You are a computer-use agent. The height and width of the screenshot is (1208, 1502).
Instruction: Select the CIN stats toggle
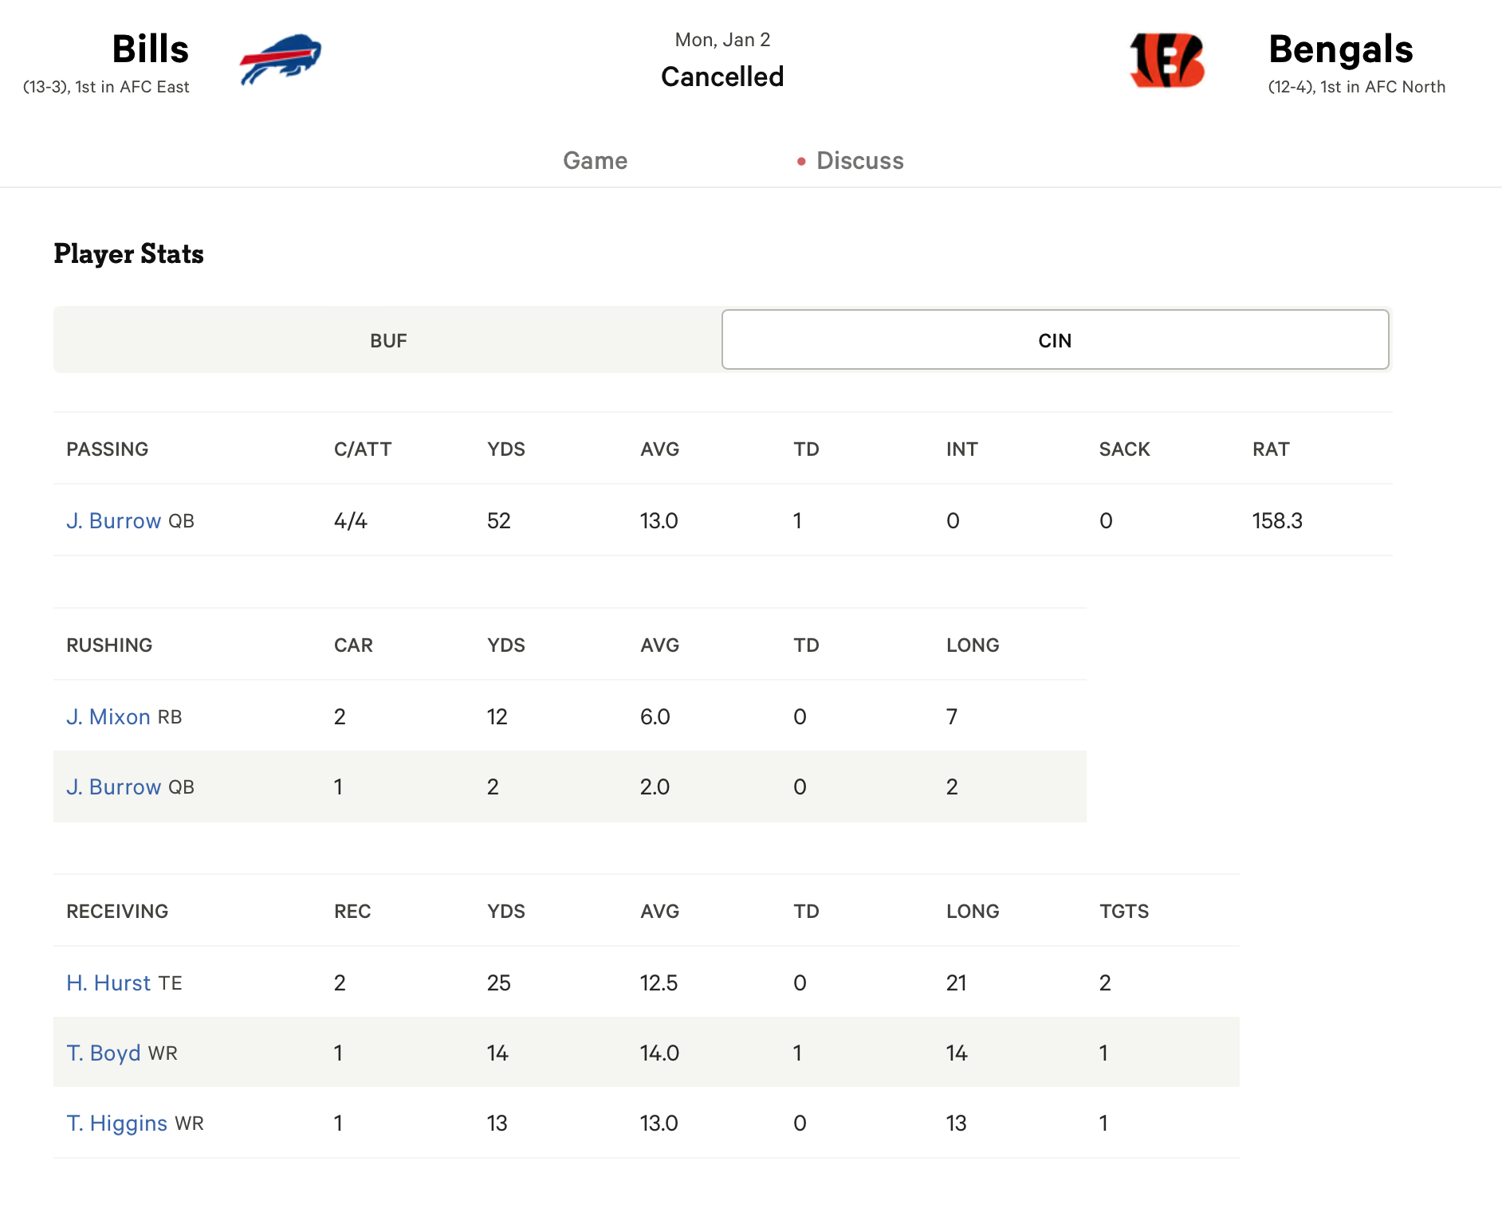click(1055, 340)
